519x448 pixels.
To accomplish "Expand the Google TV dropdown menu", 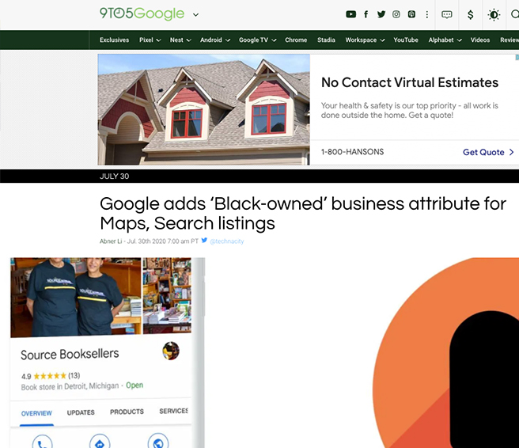I will pos(257,40).
